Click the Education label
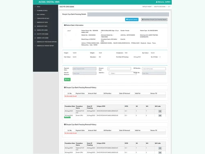The height and width of the screenshot is (154, 205). point(93,57)
